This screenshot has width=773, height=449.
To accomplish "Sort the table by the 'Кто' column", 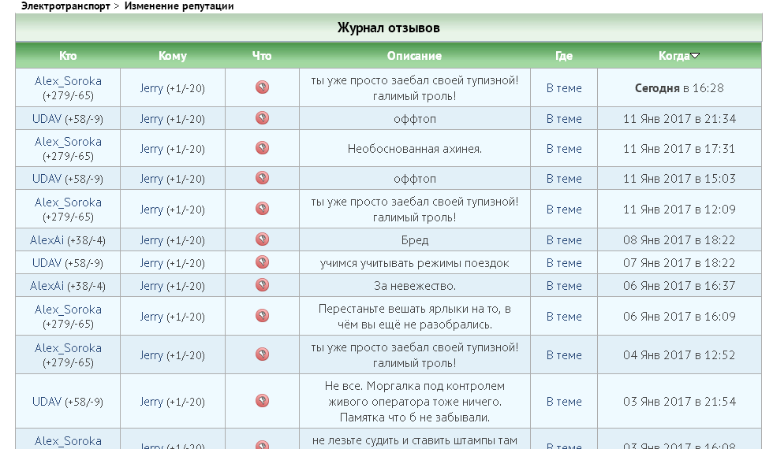I will pyautogui.click(x=68, y=56).
